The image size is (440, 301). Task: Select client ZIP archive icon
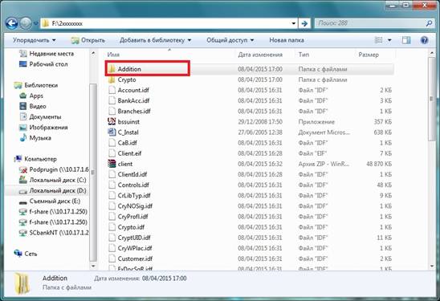click(x=112, y=164)
